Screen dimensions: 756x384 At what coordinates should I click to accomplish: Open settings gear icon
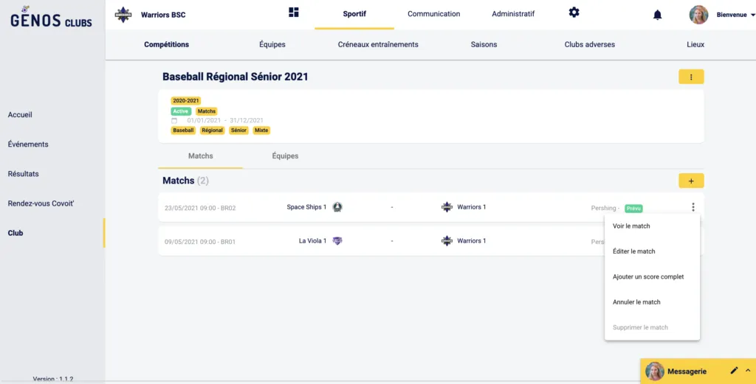tap(574, 13)
